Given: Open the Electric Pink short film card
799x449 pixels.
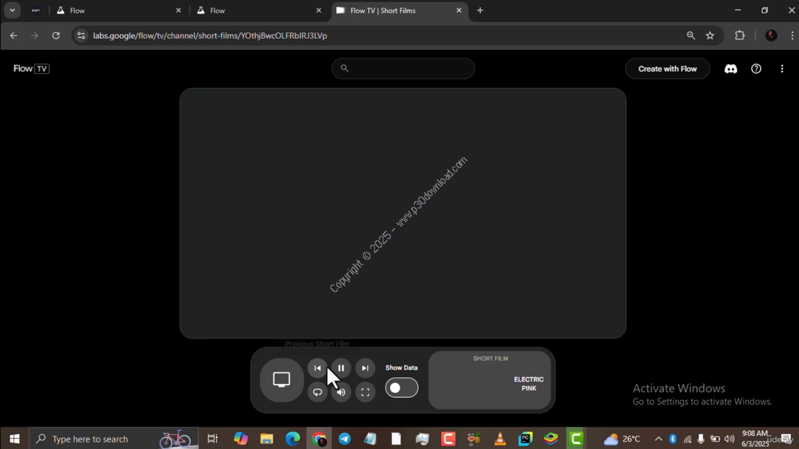Looking at the screenshot, I should pyautogui.click(x=490, y=380).
